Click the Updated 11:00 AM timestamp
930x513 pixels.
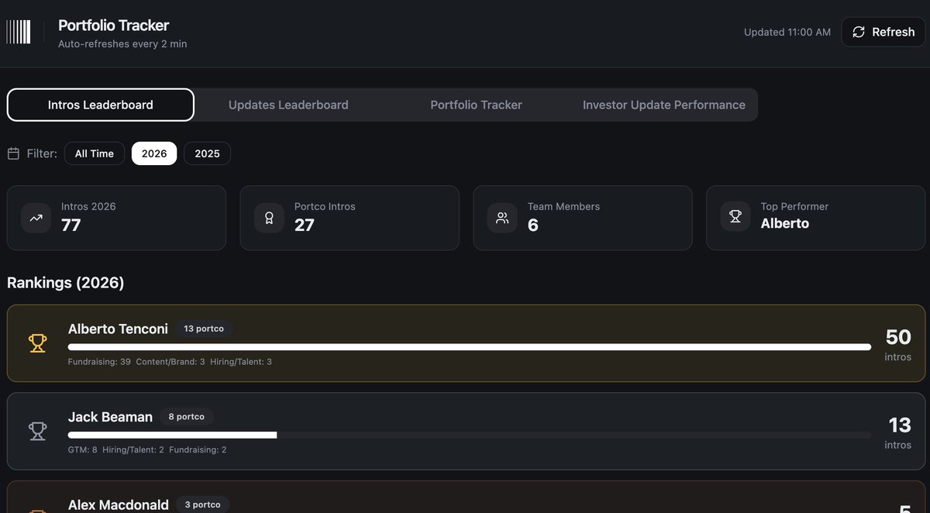click(787, 32)
